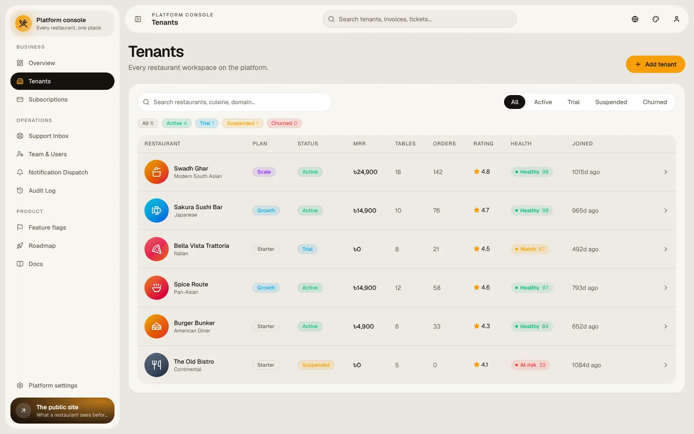Viewport: 694px width, 434px height.
Task: Expand The Old Bistro row chevron
Action: coord(665,365)
